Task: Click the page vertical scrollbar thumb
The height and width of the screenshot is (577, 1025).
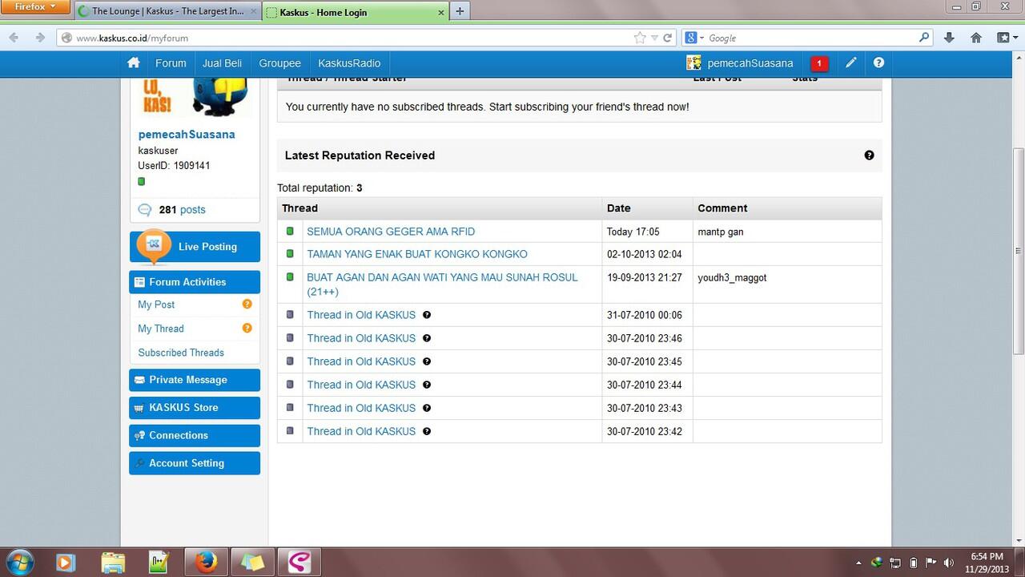Action: (x=1019, y=250)
